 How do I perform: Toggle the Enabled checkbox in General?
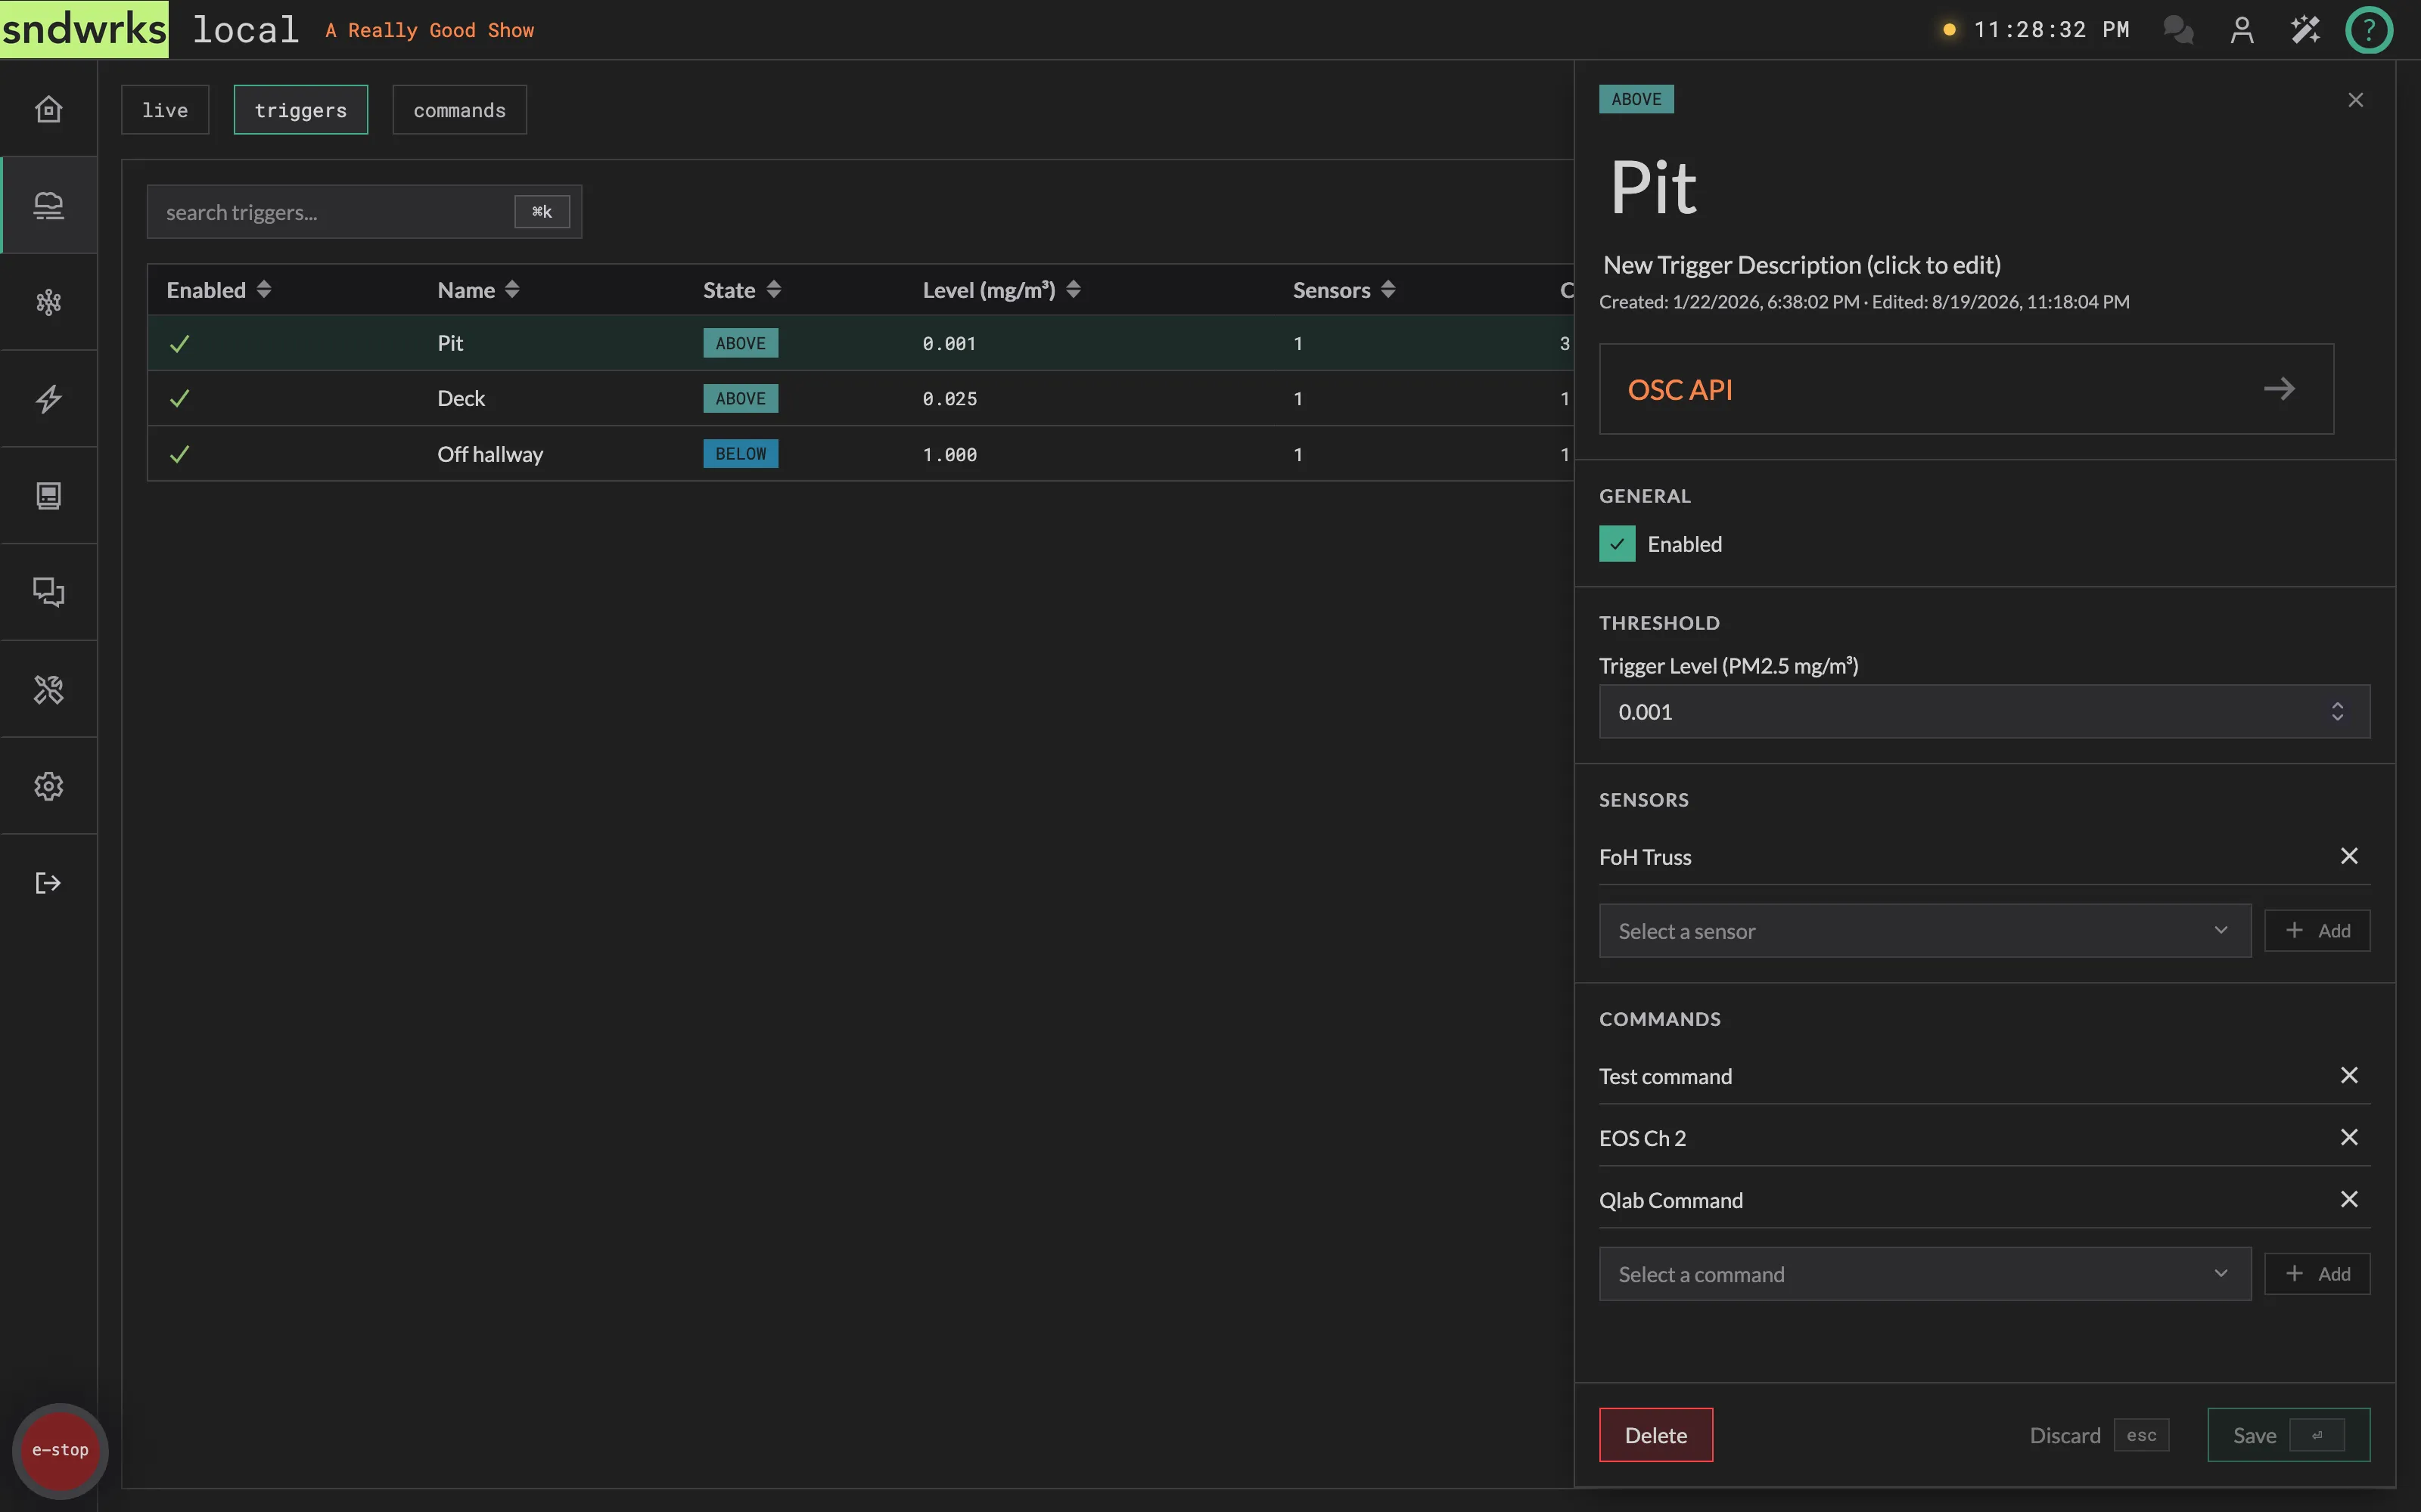click(x=1617, y=544)
